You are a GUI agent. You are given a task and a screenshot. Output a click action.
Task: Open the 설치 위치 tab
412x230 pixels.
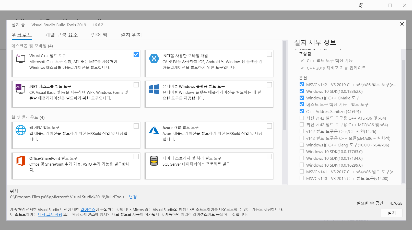[x=131, y=35]
